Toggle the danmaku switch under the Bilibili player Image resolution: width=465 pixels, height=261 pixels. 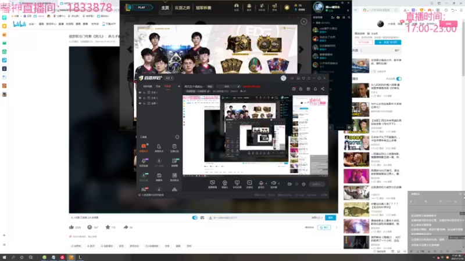coord(195,218)
